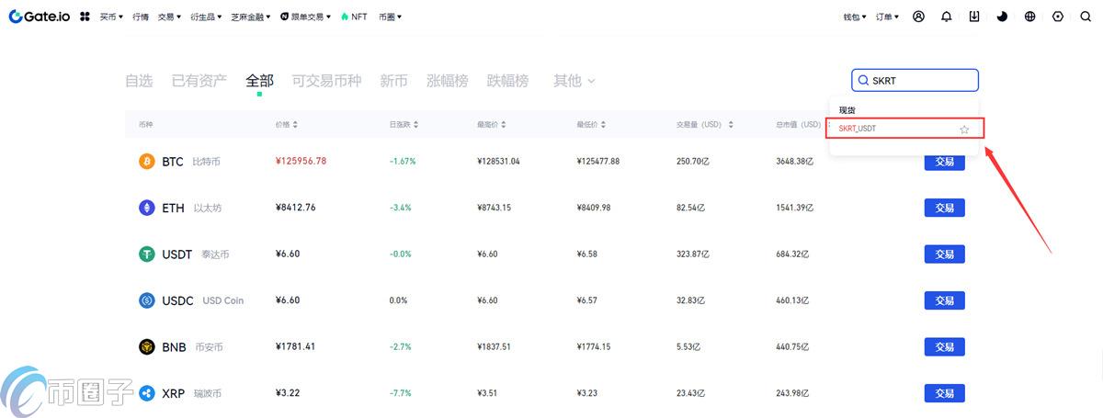Viewport: 1103px width, 418px height.
Task: Switch to the 涨幅榜 tab
Action: tap(448, 81)
